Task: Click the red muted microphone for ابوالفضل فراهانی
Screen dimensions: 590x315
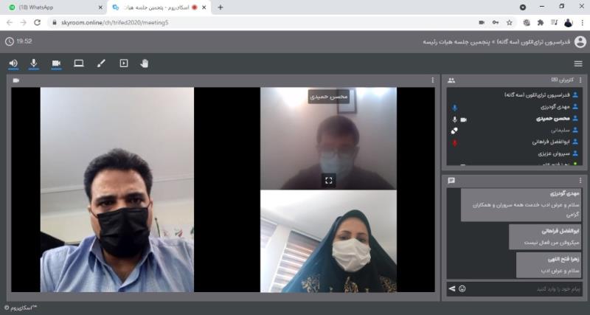Action: pos(454,143)
